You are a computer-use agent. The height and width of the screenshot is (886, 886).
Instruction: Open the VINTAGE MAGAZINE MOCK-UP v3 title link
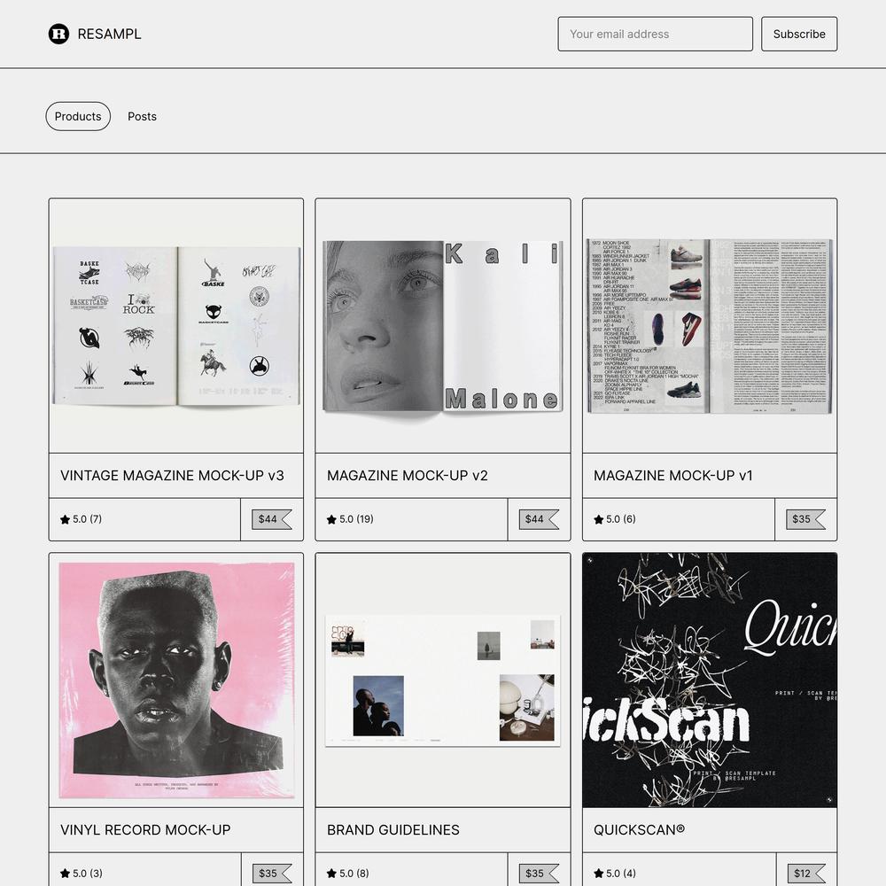173,476
